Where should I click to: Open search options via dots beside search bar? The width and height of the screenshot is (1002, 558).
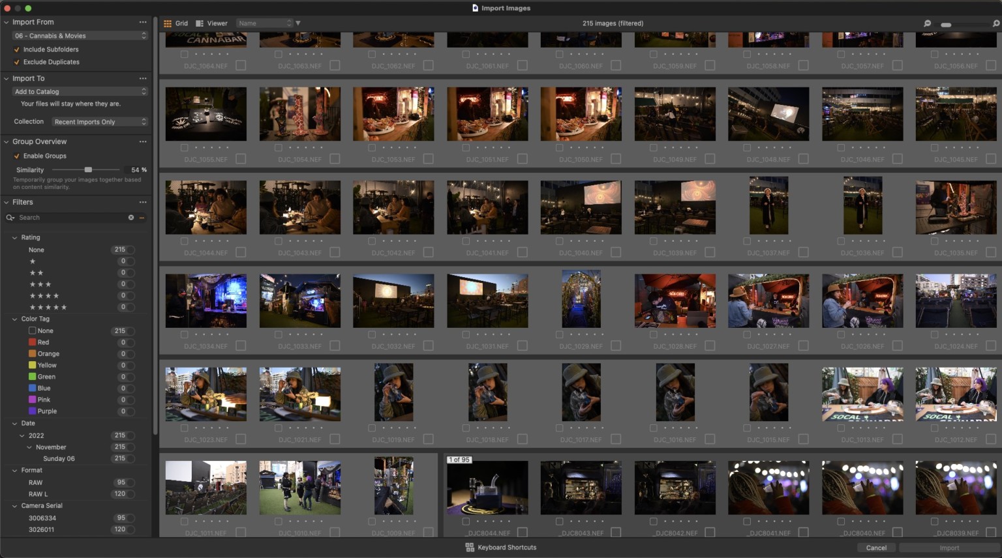(142, 217)
